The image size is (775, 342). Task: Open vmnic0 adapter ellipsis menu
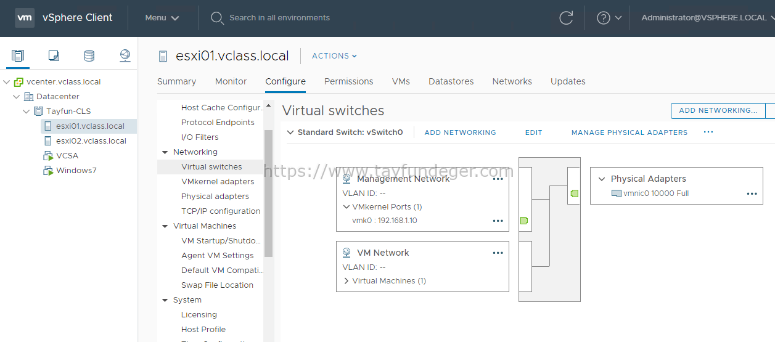752,193
